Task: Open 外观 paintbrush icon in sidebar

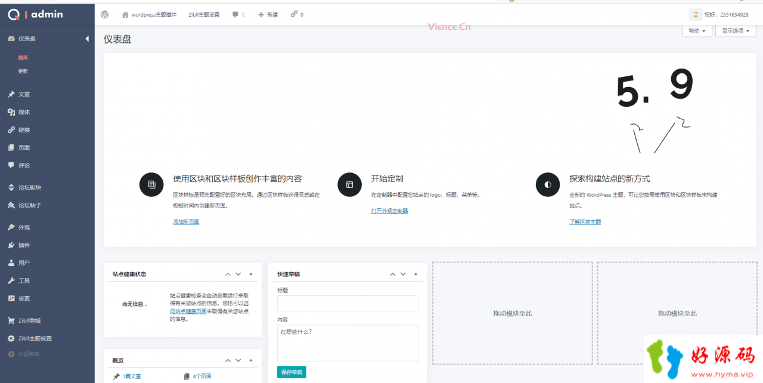Action: 11,227
